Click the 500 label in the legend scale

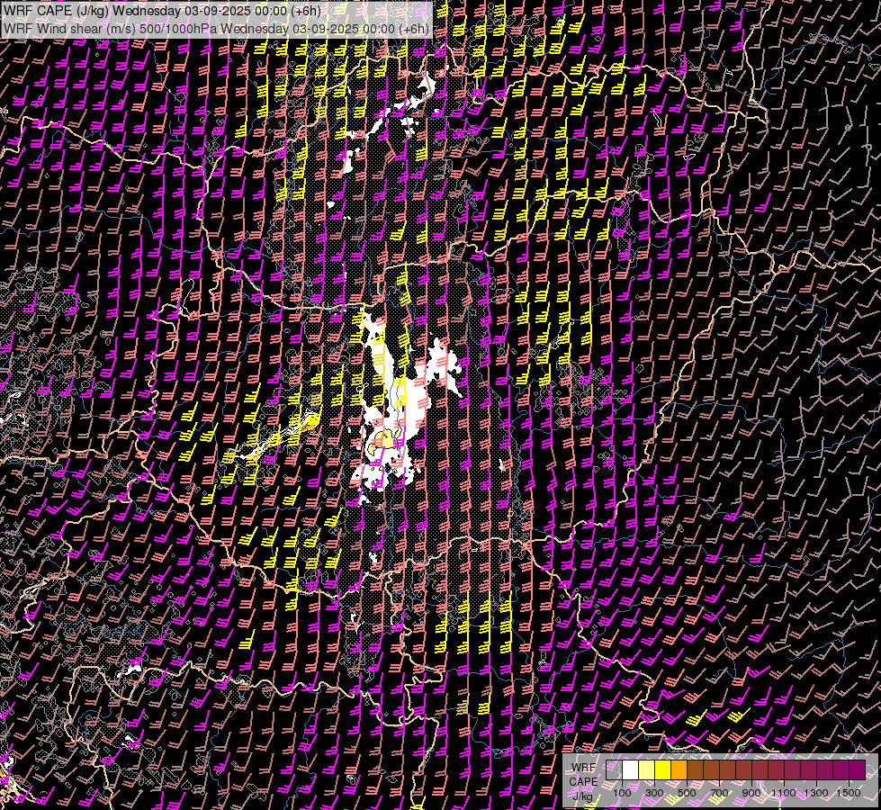(687, 793)
